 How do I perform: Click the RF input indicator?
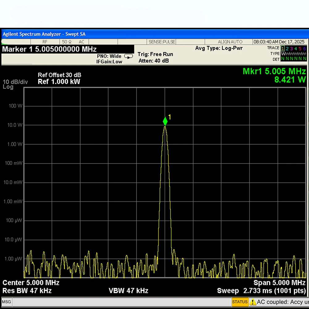(x=45, y=42)
